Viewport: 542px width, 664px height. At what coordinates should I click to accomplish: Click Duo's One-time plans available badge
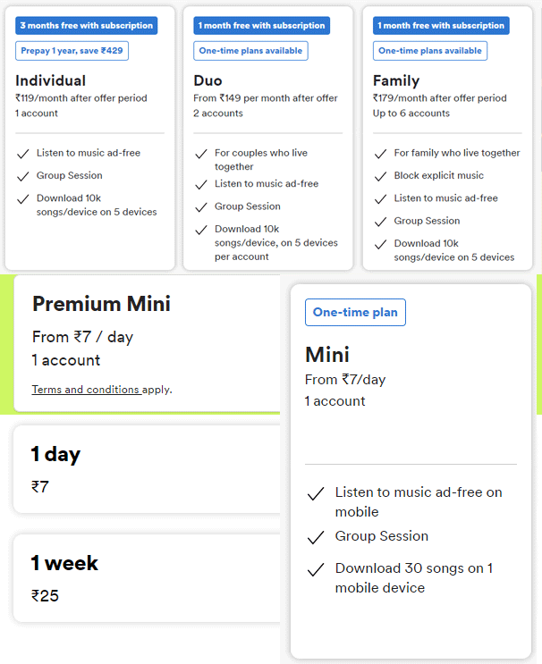[250, 51]
